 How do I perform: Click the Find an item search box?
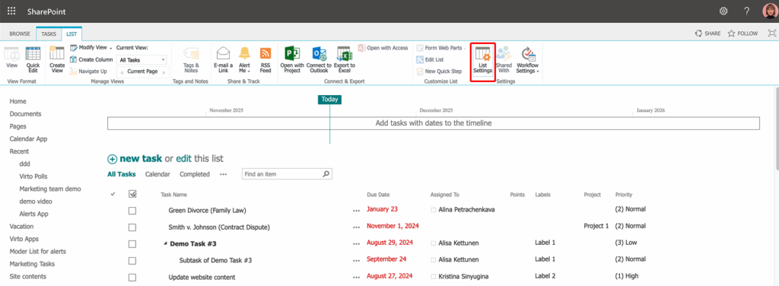point(282,174)
